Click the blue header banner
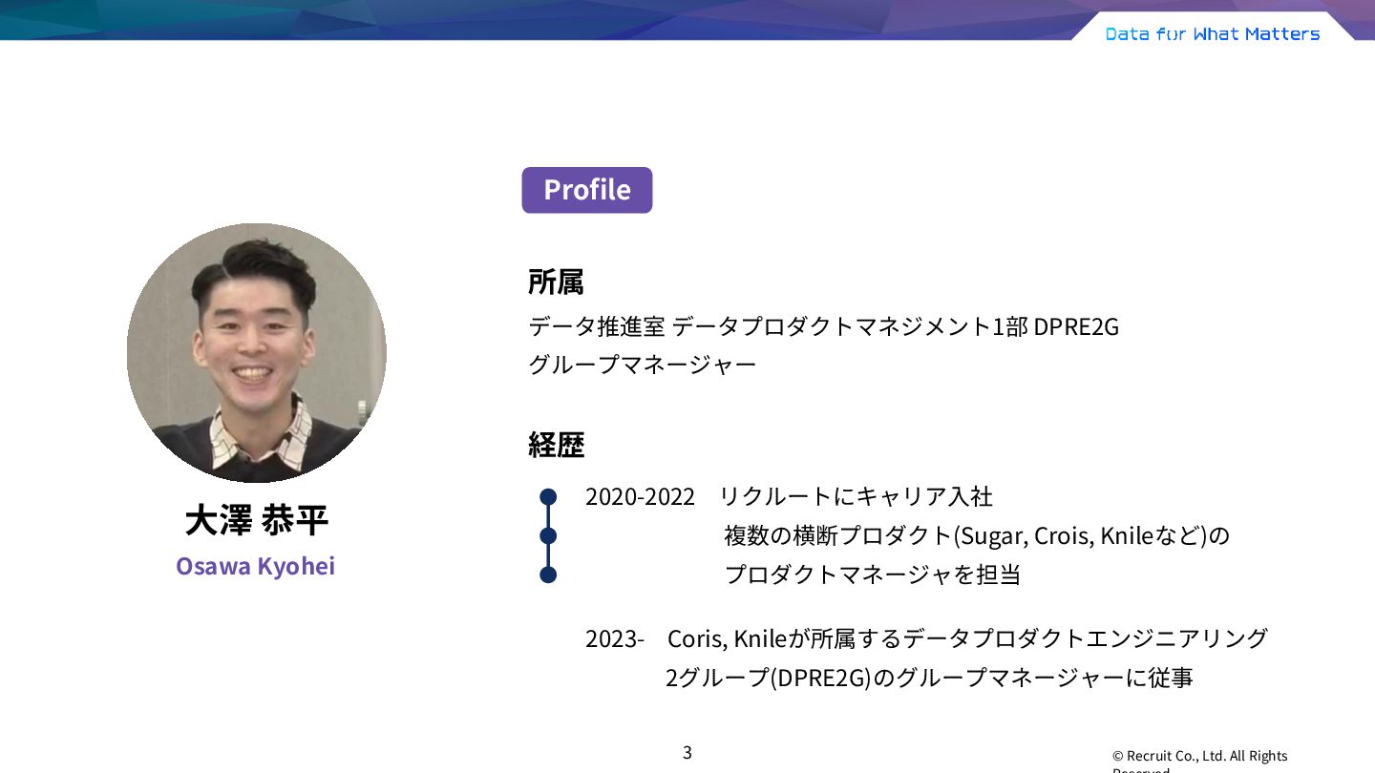The width and height of the screenshot is (1375, 773). click(687, 20)
